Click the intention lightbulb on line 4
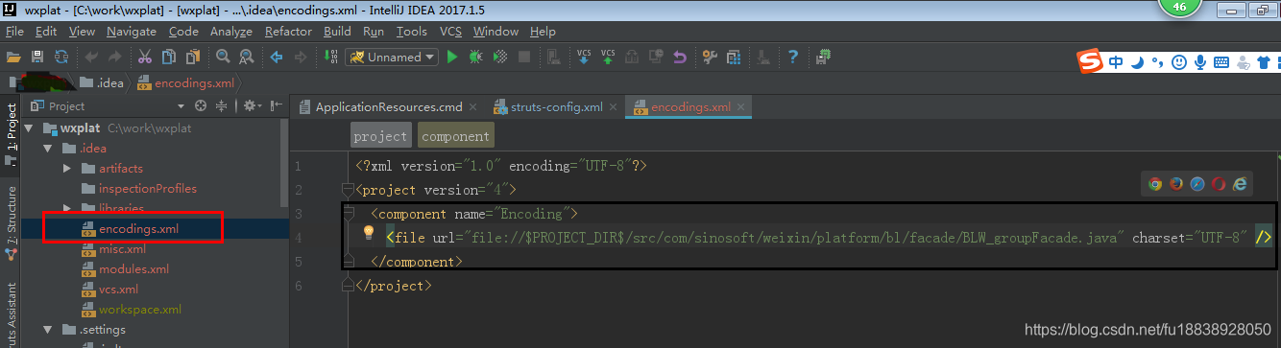This screenshot has width=1281, height=348. point(368,233)
